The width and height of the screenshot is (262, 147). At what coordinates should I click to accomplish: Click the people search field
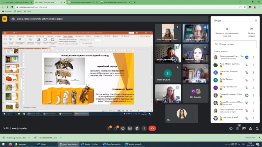coord(235,44)
